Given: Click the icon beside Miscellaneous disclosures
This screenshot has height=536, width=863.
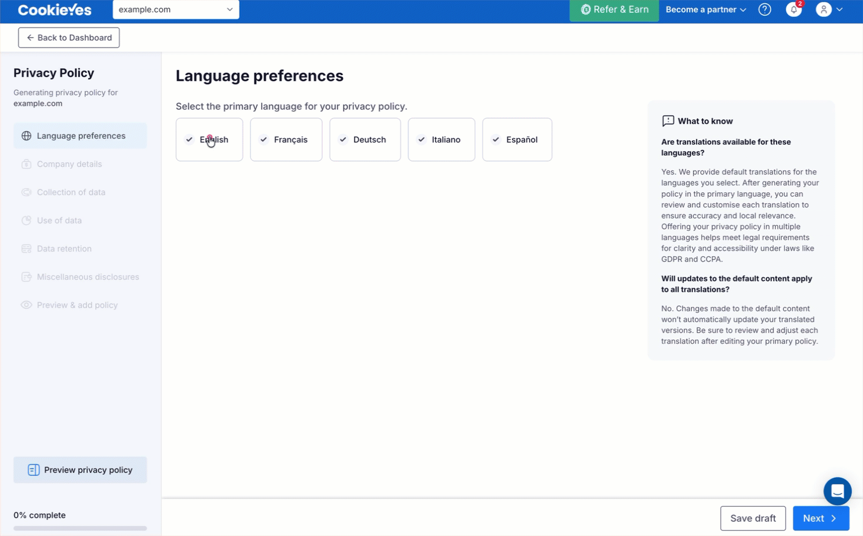Looking at the screenshot, I should (26, 277).
